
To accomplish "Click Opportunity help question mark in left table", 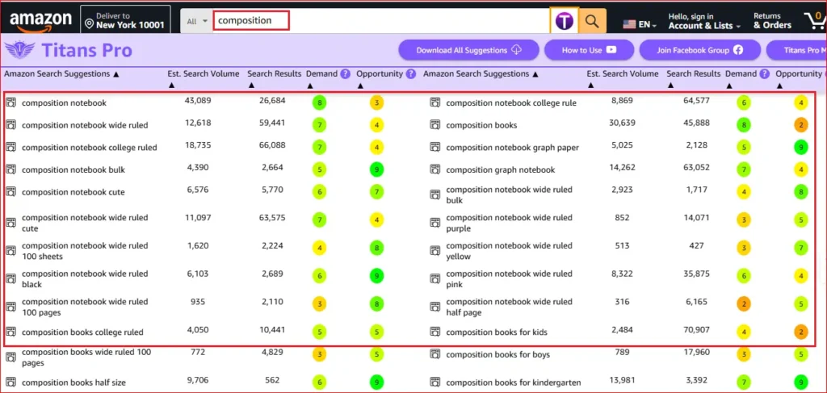I will pos(411,73).
